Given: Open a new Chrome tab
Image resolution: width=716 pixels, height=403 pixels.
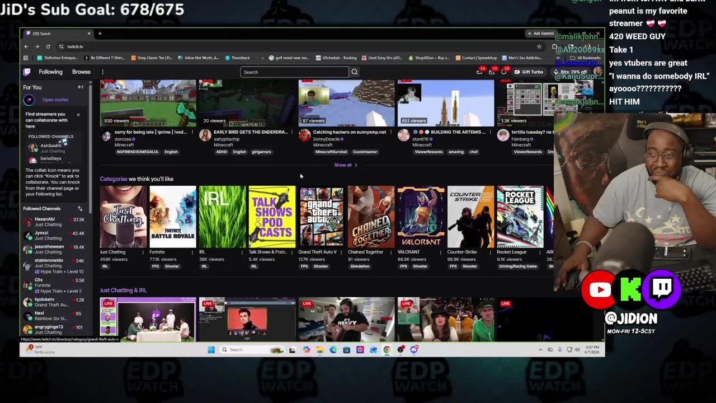Looking at the screenshot, I should (x=100, y=34).
